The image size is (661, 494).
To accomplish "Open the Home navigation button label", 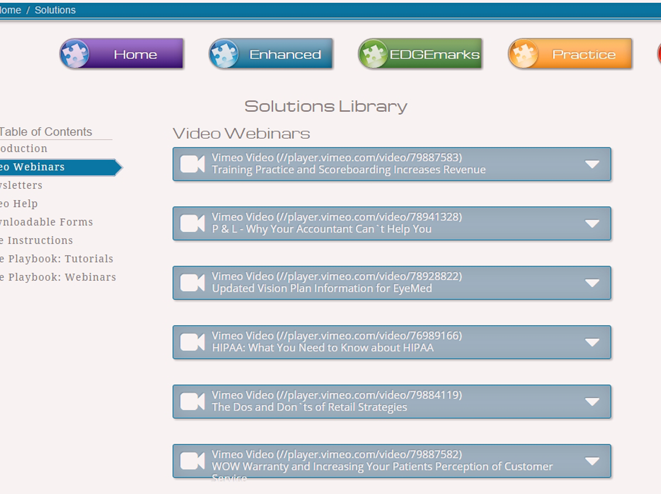I will tap(135, 55).
